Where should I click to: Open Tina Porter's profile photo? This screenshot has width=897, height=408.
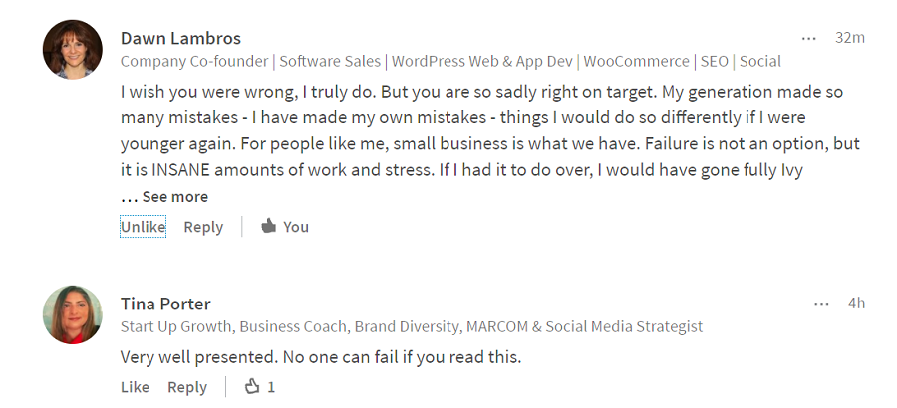pyautogui.click(x=73, y=314)
